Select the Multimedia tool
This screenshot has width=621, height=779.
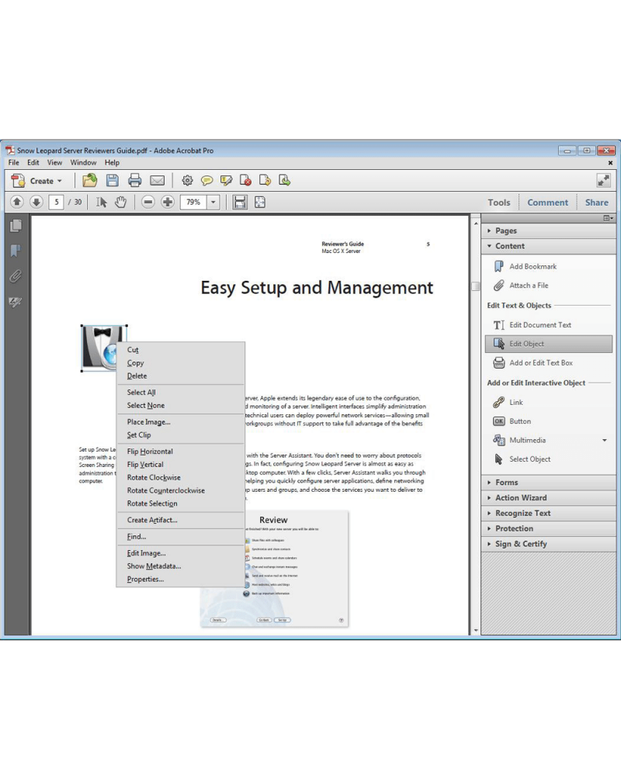click(519, 440)
